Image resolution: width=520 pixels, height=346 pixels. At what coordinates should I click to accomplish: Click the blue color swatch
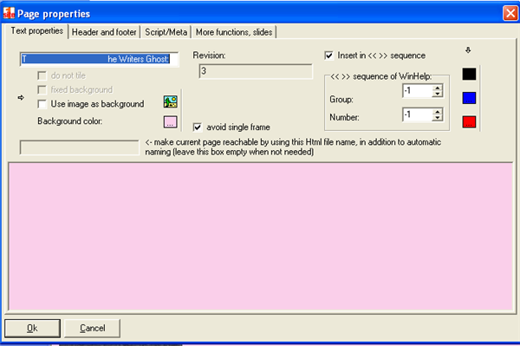click(469, 98)
